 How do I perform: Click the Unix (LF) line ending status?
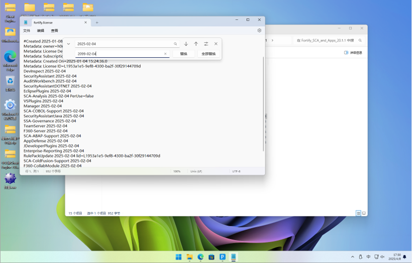coord(196,171)
